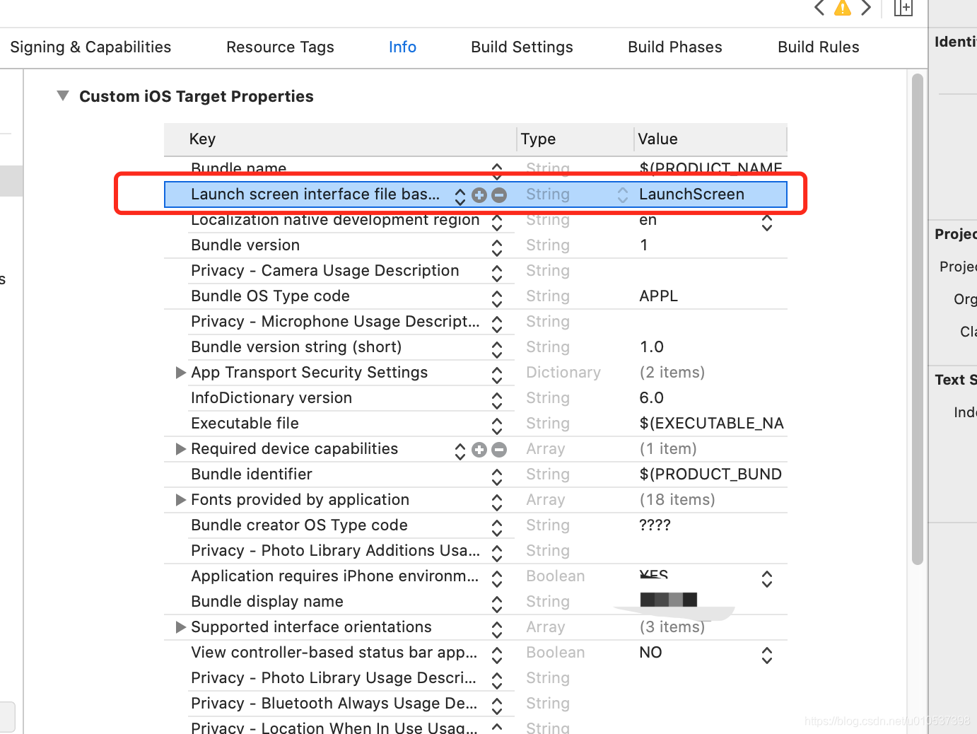
Task: Switch to the Build Settings tab
Action: pyautogui.click(x=522, y=47)
